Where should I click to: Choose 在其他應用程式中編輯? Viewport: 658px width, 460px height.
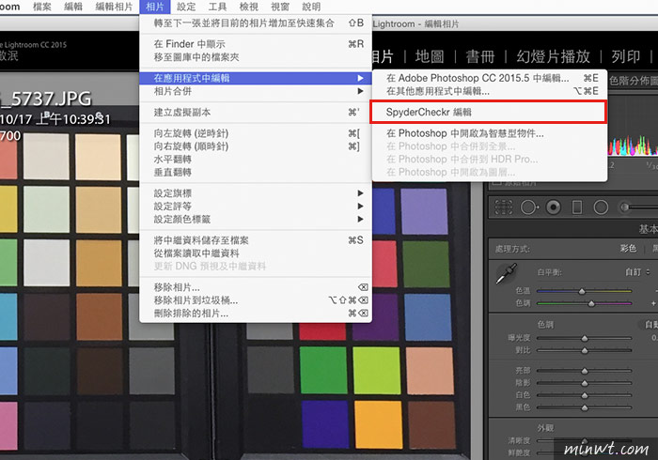coord(490,91)
